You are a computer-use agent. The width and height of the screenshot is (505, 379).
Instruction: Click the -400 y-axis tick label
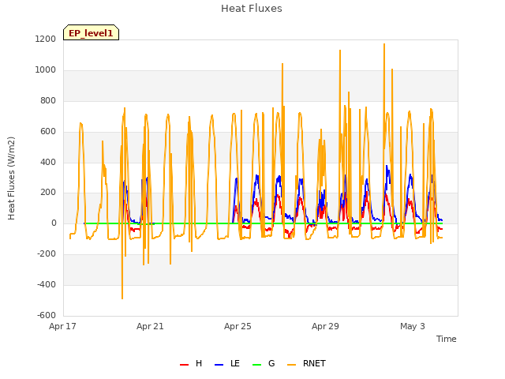point(47,284)
